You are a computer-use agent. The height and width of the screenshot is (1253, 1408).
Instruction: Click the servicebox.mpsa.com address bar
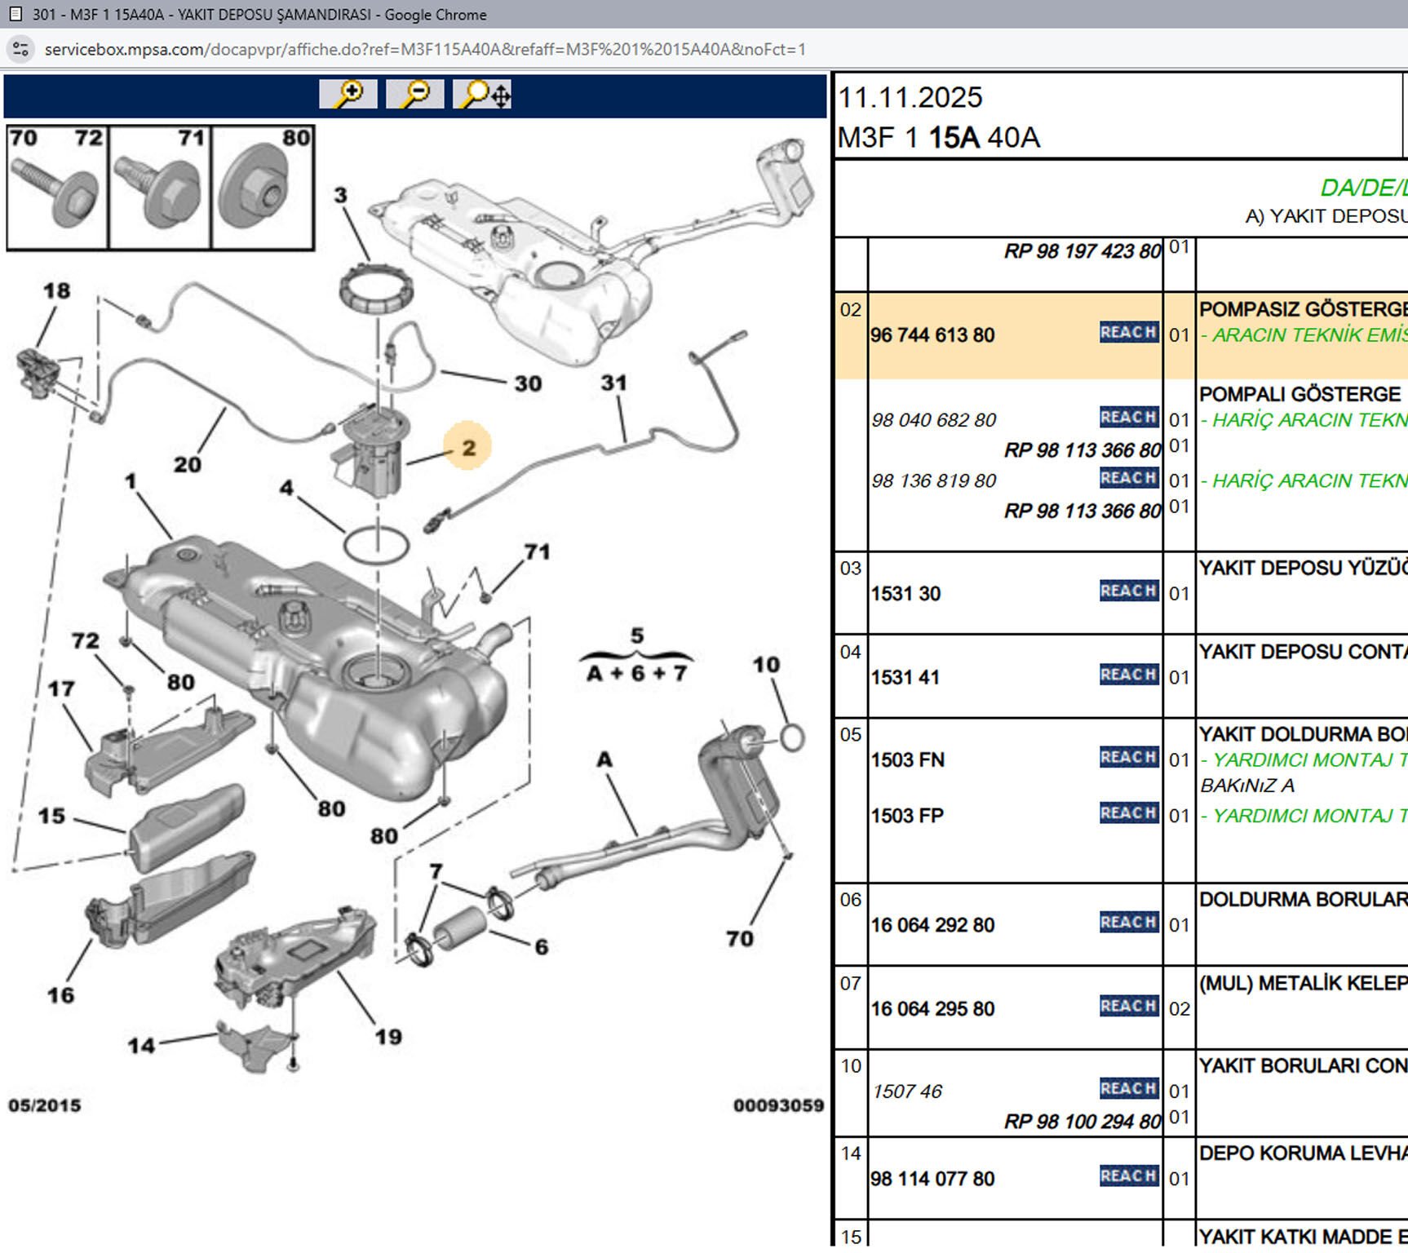424,49
